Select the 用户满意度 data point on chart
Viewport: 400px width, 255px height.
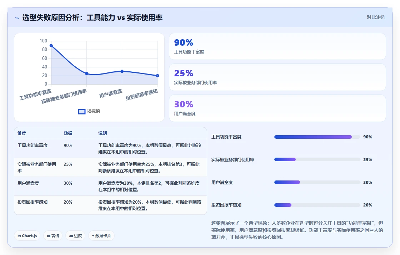(x=122, y=71)
